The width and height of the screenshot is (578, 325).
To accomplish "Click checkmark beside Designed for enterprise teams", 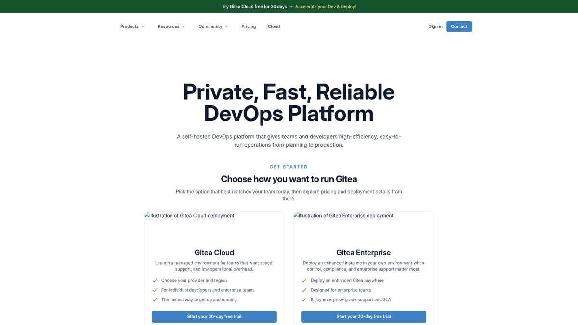I will [304, 290].
